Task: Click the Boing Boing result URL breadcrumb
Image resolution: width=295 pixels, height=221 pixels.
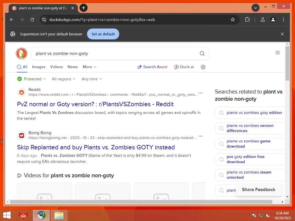Action: tap(113, 138)
